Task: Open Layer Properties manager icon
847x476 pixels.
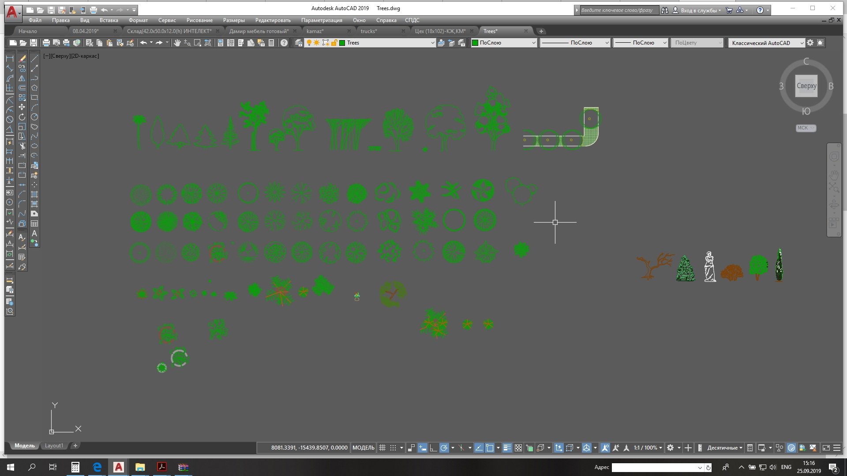Action: pos(299,43)
